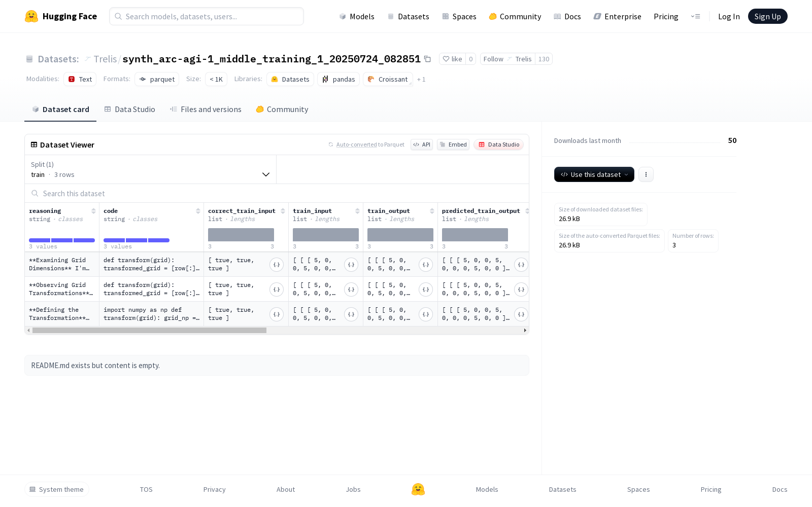
Task: Expand train_input cell in Examining Grid row
Action: (351, 264)
